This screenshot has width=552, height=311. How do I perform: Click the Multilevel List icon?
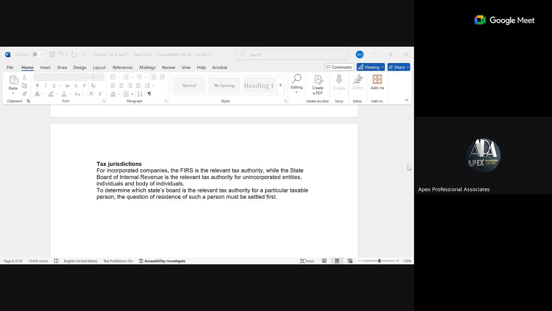(x=139, y=77)
